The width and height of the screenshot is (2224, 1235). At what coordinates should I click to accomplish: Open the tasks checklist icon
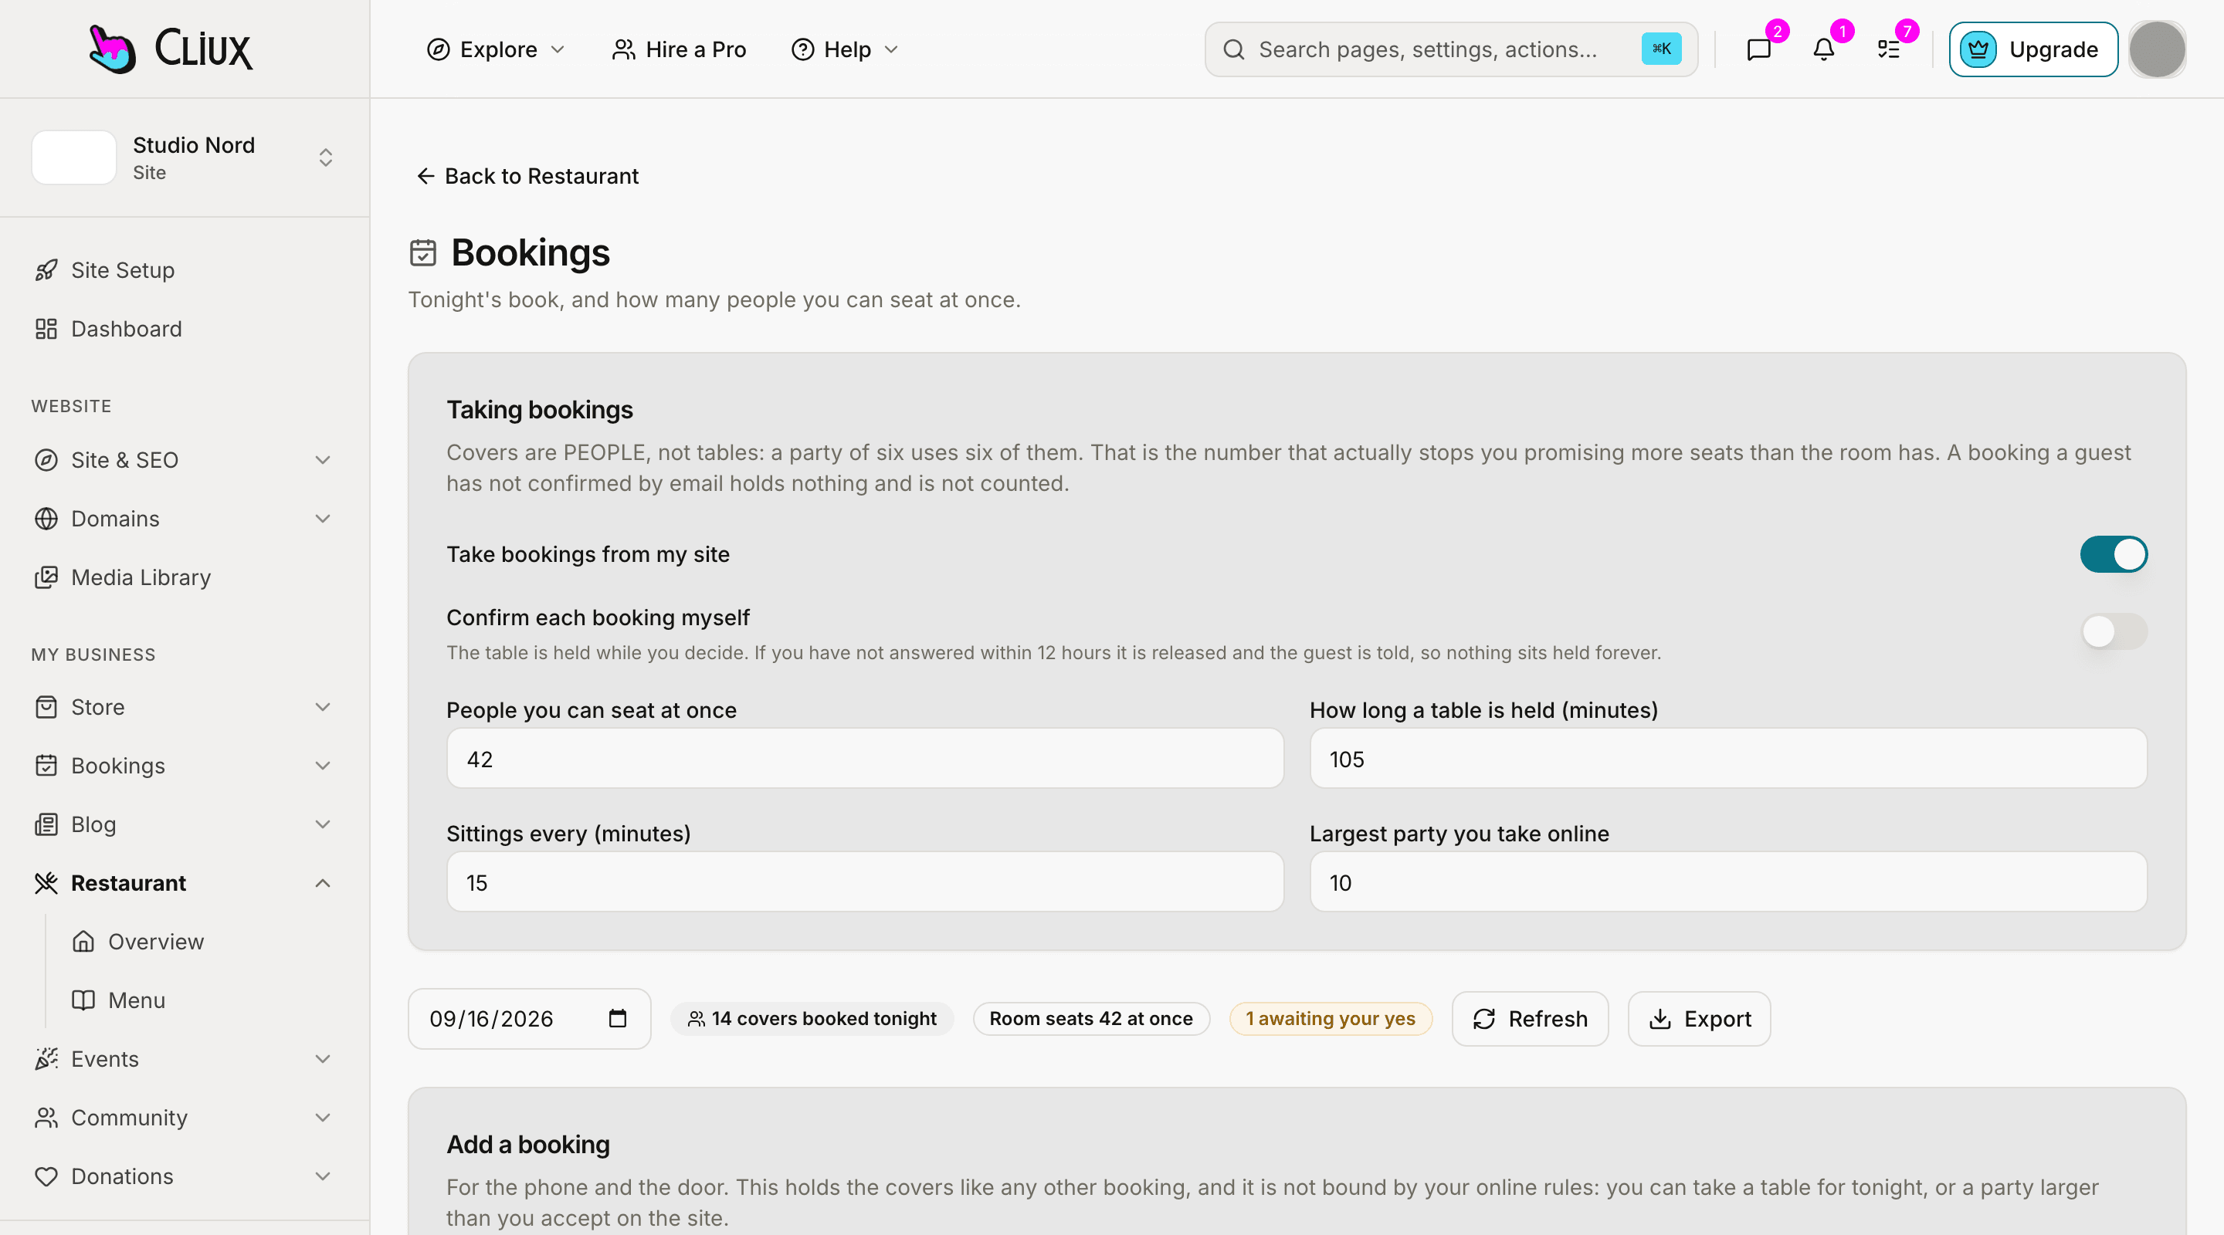[1888, 50]
